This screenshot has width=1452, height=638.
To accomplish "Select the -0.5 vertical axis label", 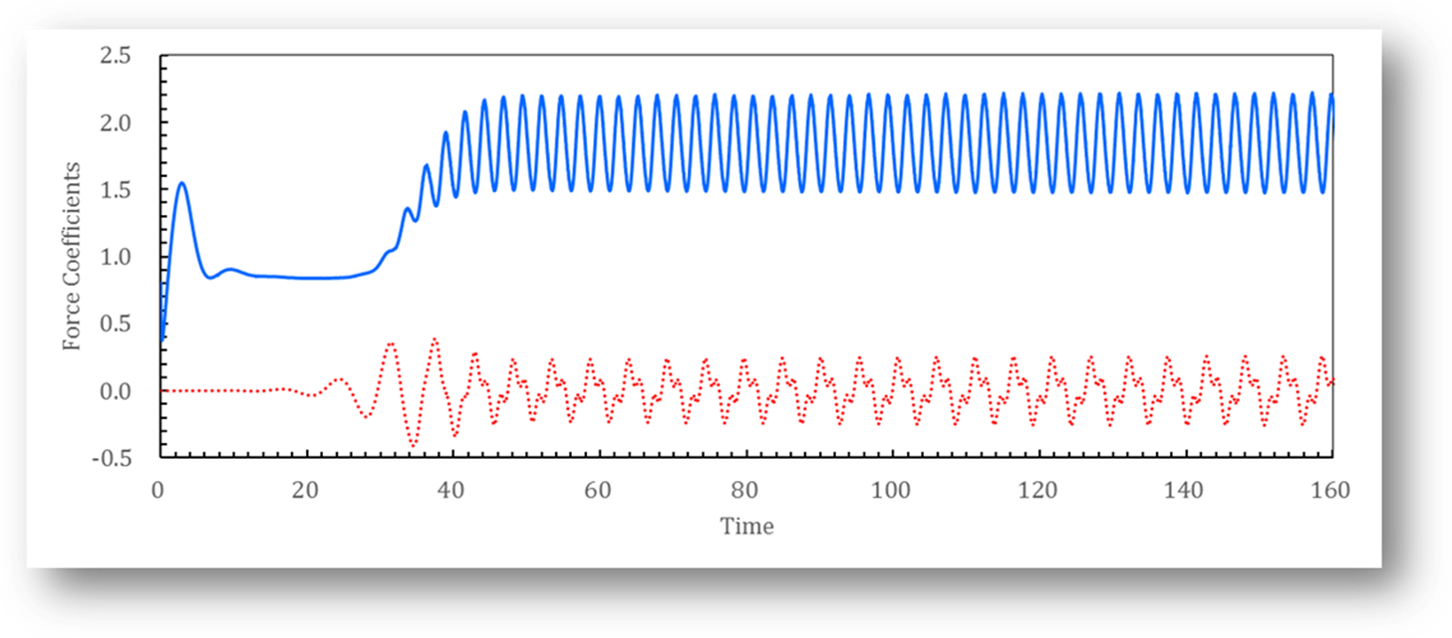I will (113, 456).
